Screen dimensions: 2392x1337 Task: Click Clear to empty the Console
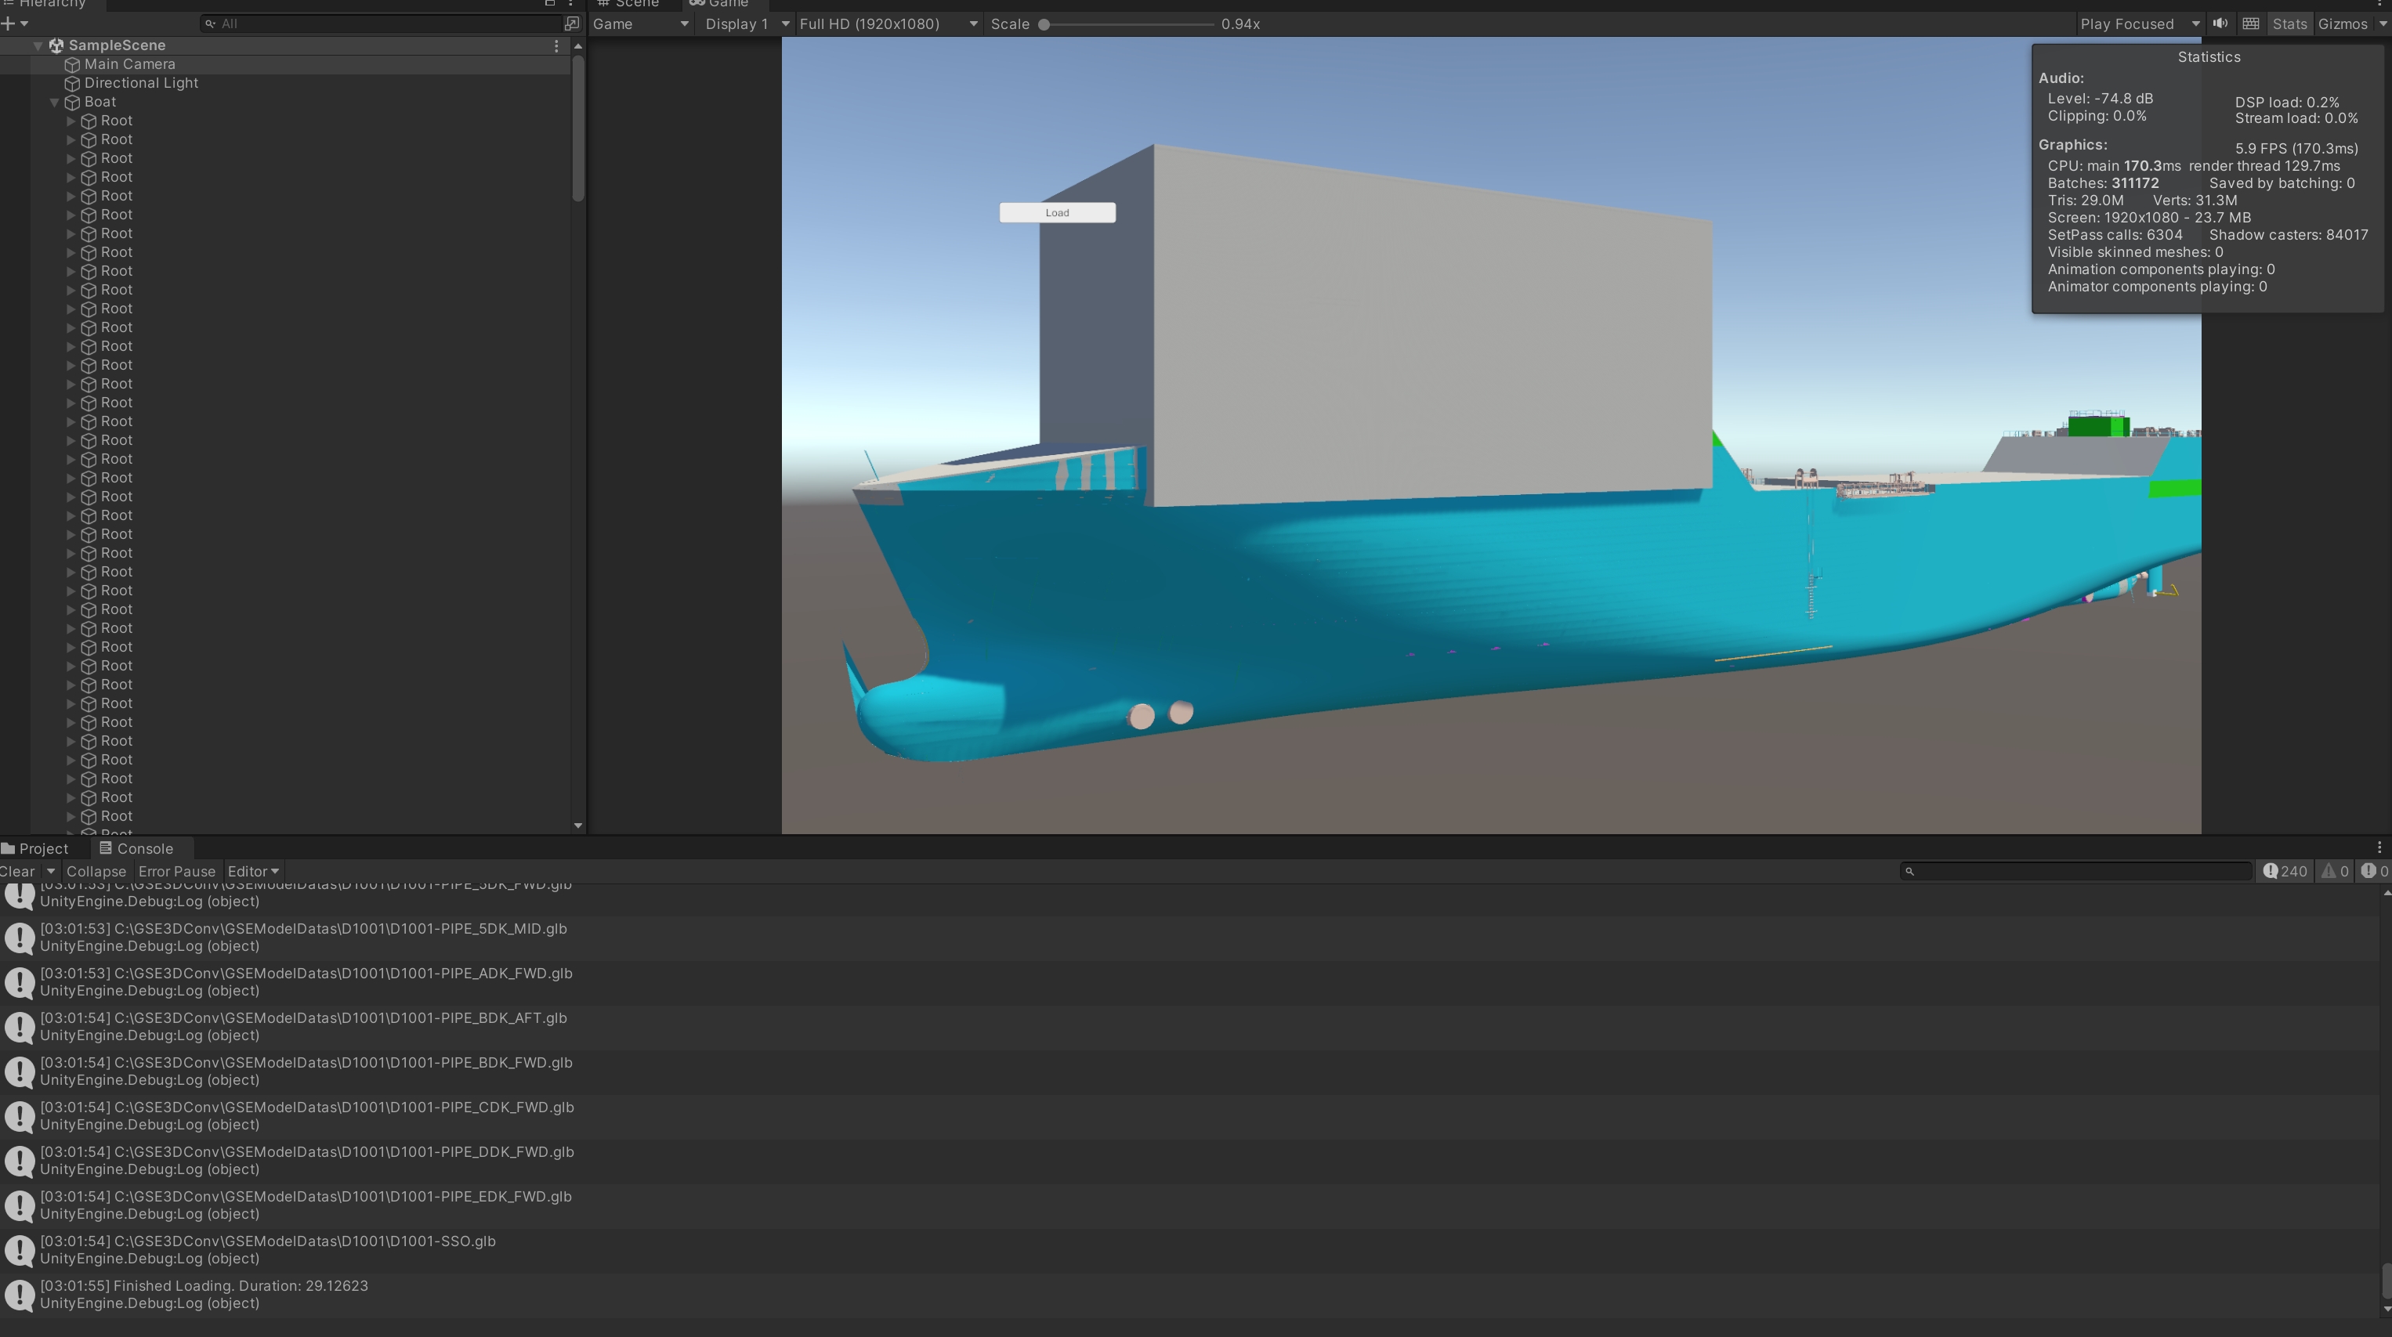click(16, 871)
